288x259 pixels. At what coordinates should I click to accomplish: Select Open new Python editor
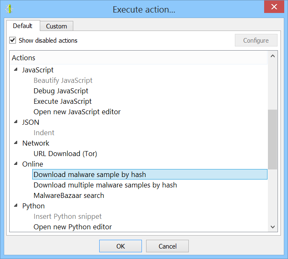click(72, 227)
